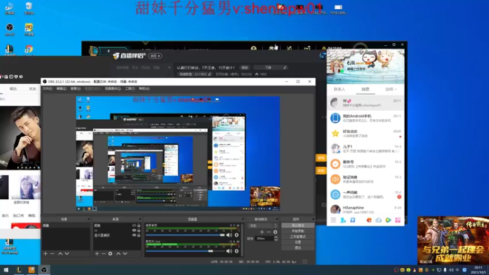Open QQ main menu hamburger icon
The height and width of the screenshot is (275, 489).
point(333,220)
